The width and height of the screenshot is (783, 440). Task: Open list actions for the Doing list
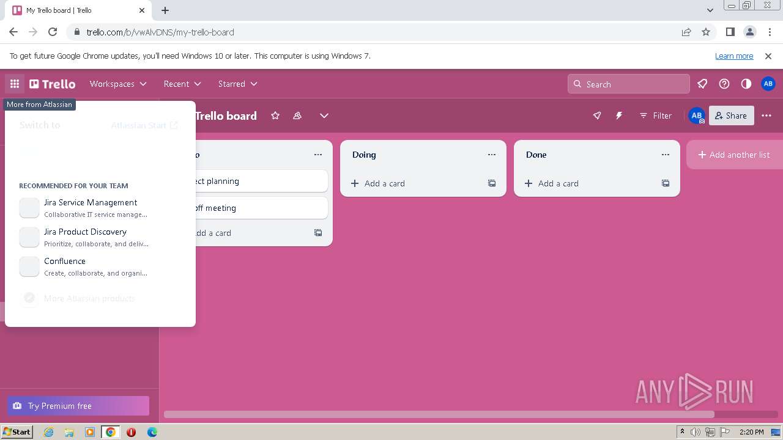(x=492, y=155)
